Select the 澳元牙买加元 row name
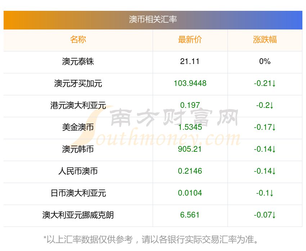The image size is (306, 251). [78, 83]
